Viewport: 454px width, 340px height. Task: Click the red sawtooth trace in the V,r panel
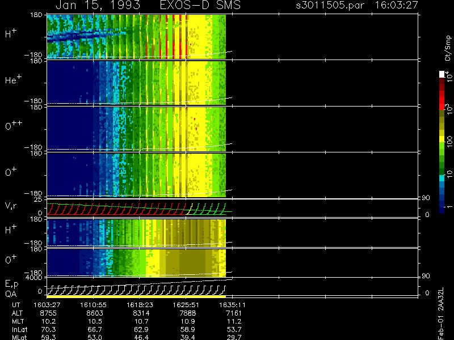[116, 210]
